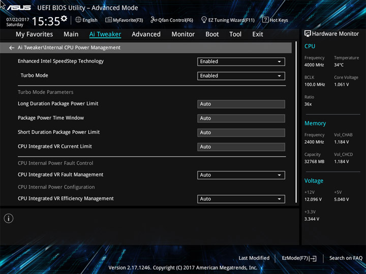Click Last Modified
Image resolution: width=366 pixels, height=274 pixels.
(254, 258)
